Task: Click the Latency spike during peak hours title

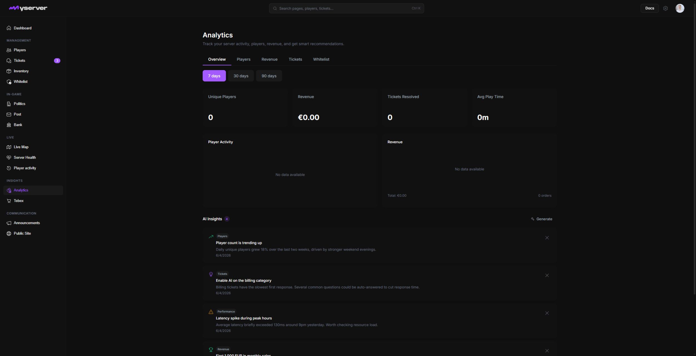Action: [x=244, y=318]
